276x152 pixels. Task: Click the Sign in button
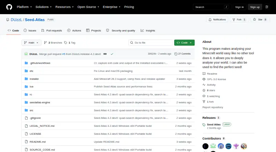click(239, 7)
